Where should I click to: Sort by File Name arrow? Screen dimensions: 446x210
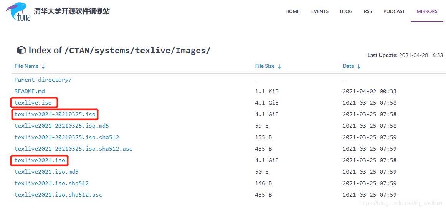click(x=43, y=66)
